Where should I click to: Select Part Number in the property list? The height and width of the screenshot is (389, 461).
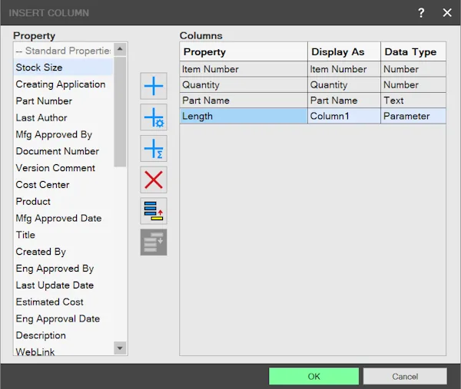coord(44,101)
